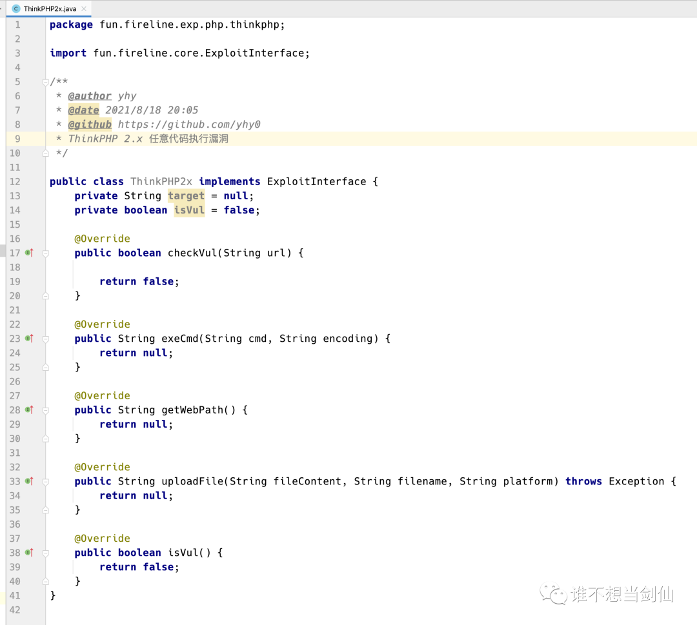Click @Override annotation above uploadFile

point(102,467)
